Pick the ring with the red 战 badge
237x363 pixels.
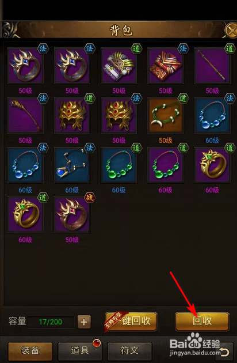tap(72, 215)
